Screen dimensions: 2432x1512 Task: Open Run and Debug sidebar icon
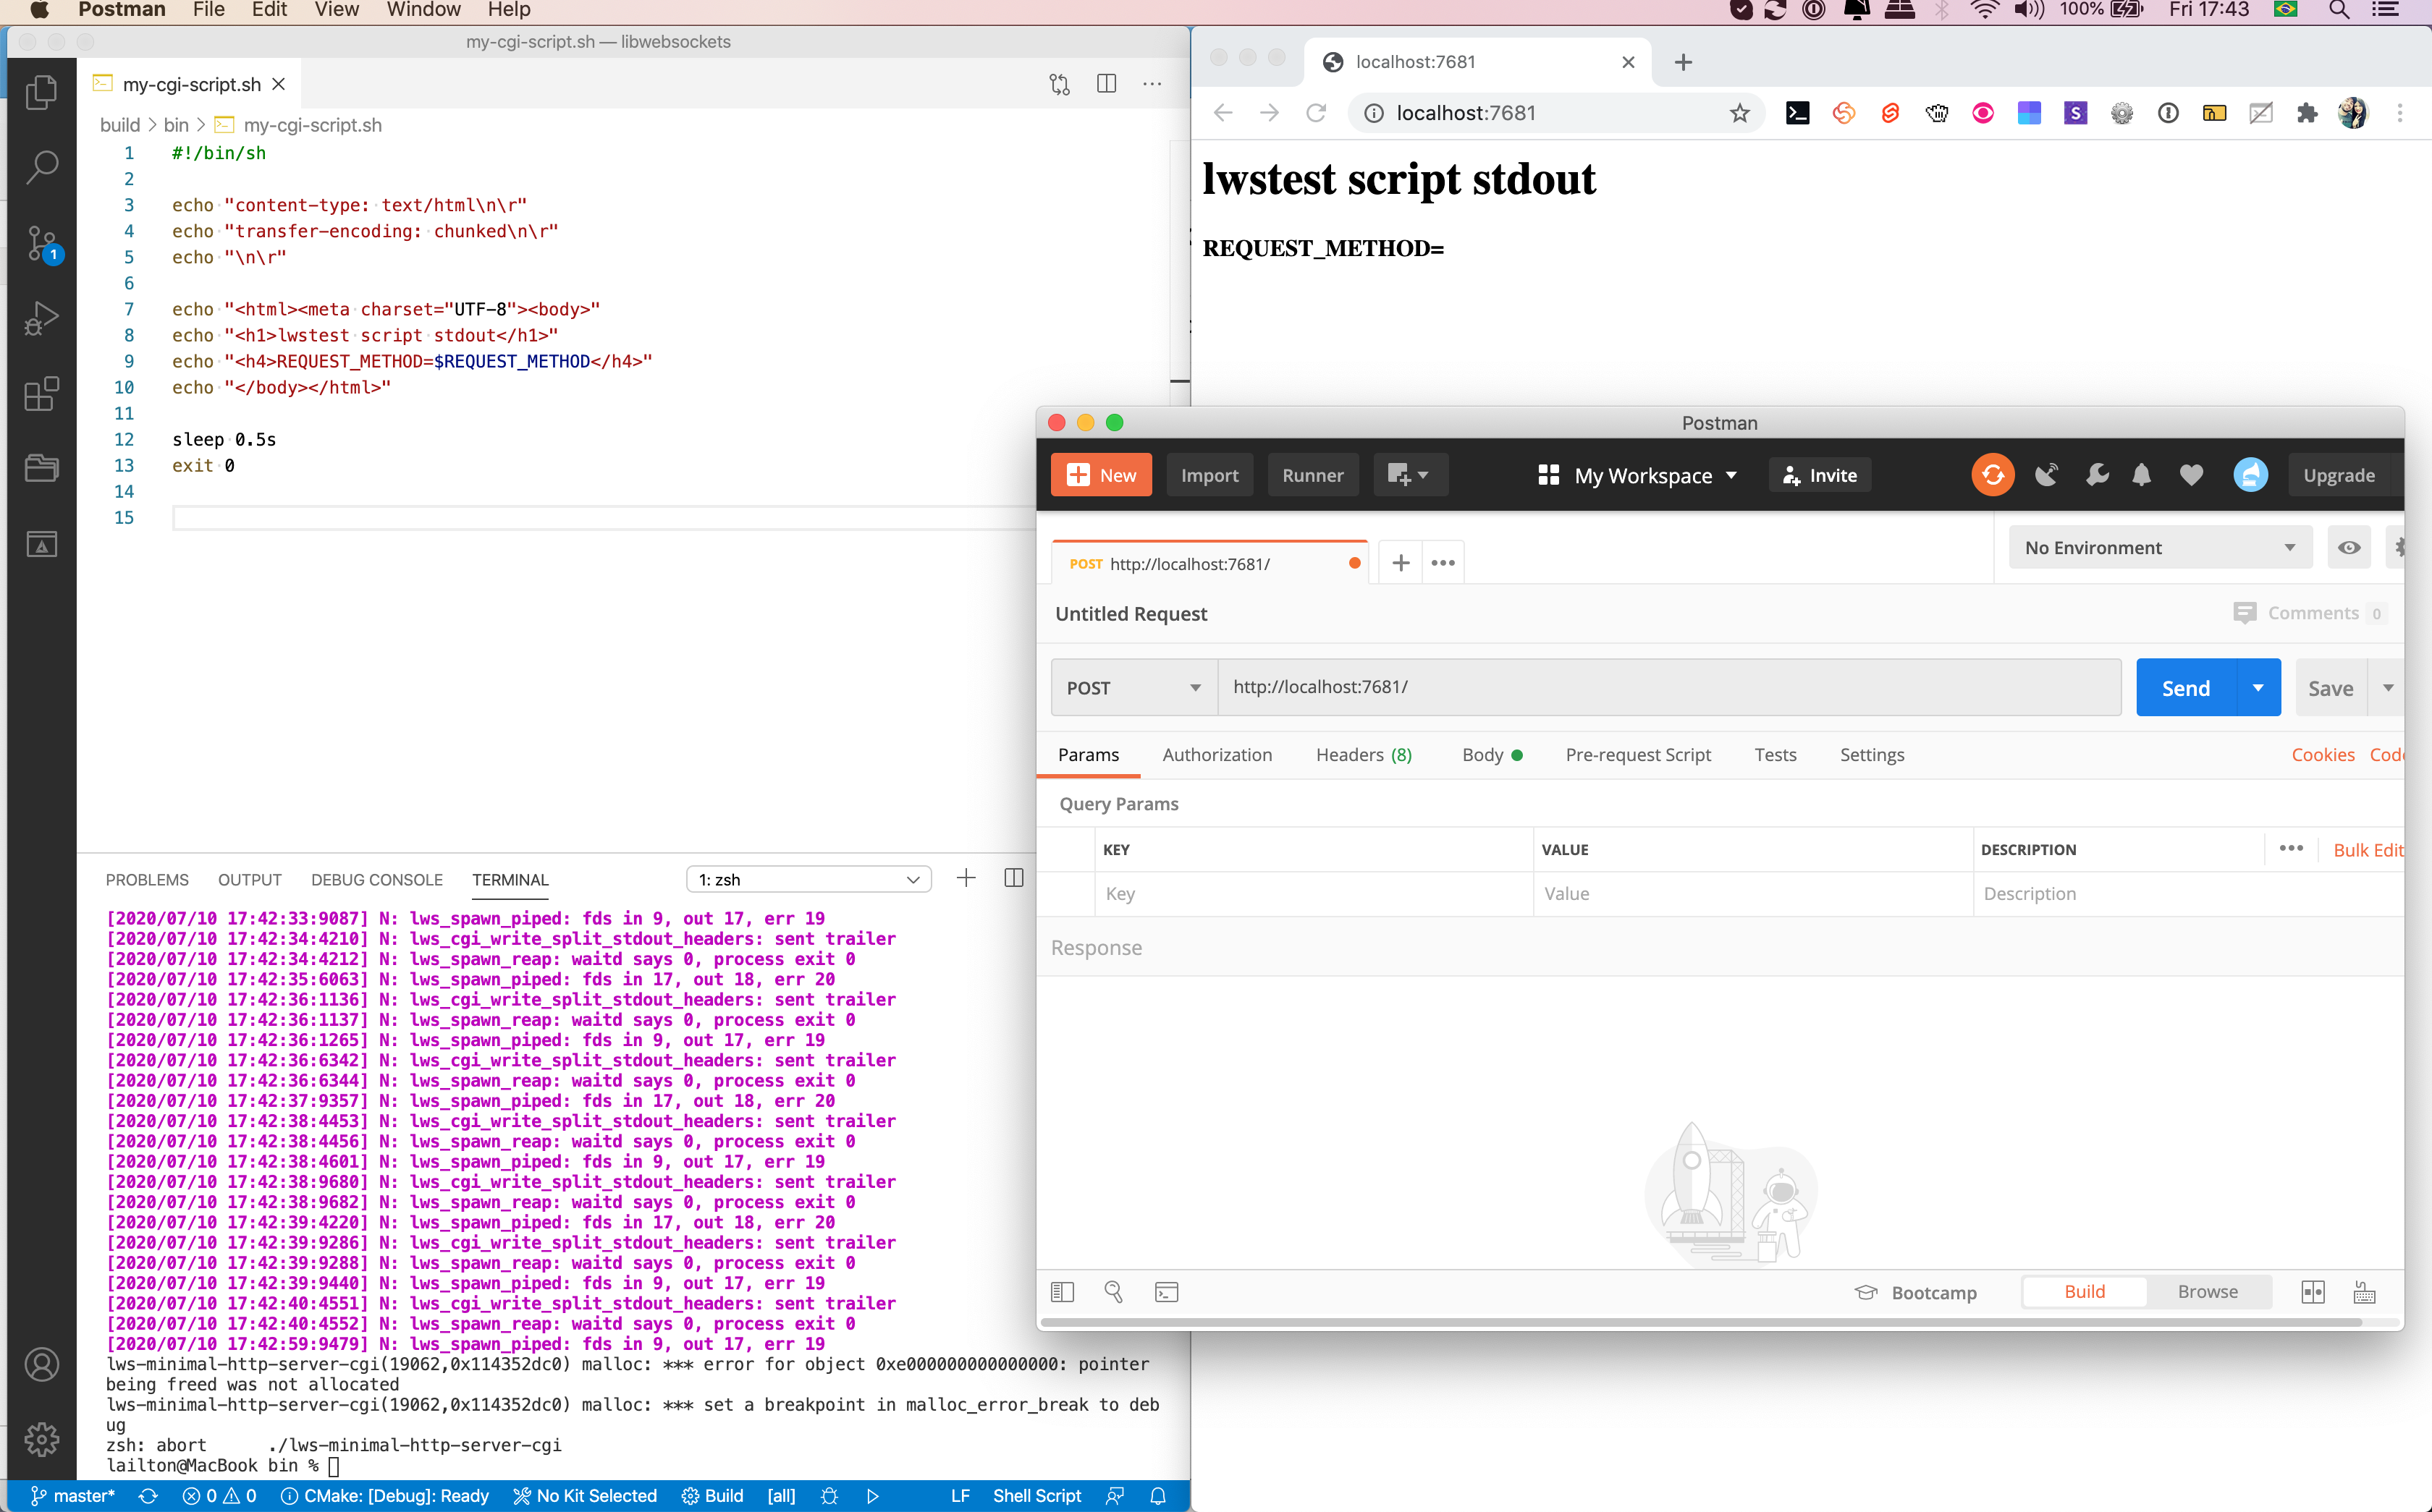point(41,318)
